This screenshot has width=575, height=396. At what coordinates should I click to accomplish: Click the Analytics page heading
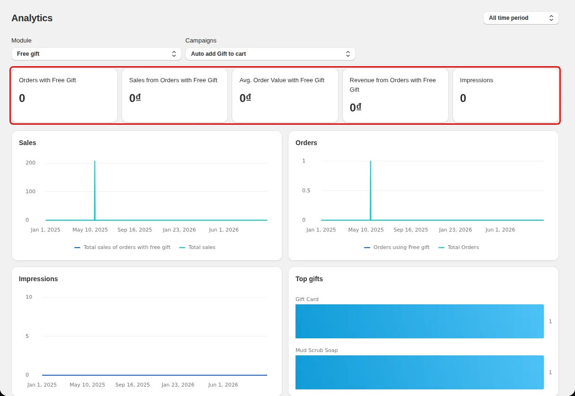(x=32, y=18)
